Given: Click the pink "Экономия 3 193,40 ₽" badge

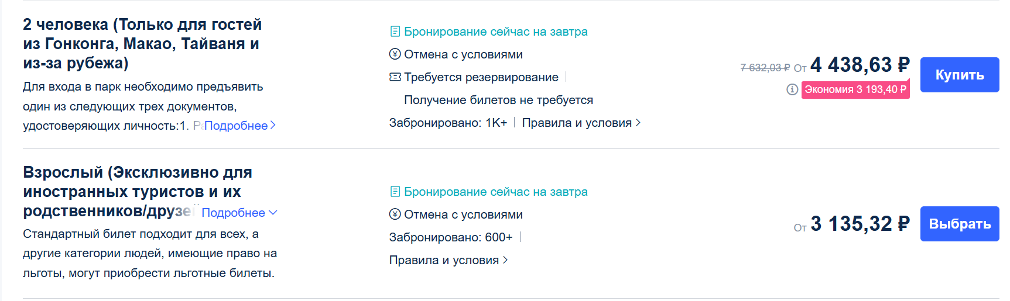Looking at the screenshot, I should 855,89.
